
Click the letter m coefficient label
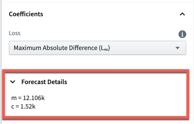point(14,98)
